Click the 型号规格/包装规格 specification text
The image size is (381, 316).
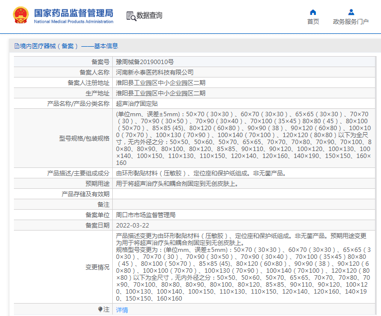[x=243, y=138]
